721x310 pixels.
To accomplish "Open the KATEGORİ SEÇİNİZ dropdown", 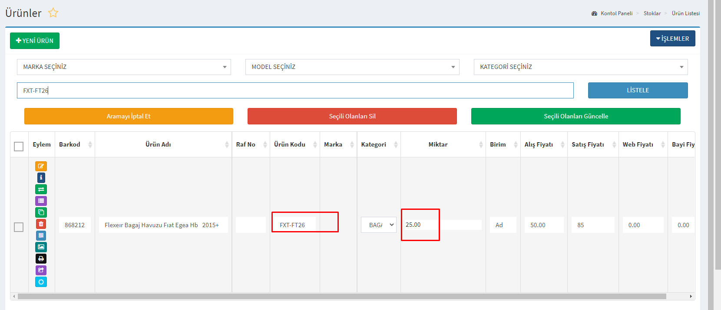I will 581,67.
